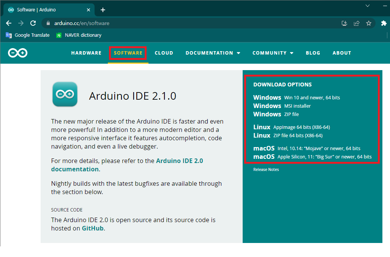The width and height of the screenshot is (390, 257).
Task: Click the padlock site info icon
Action: [48, 23]
